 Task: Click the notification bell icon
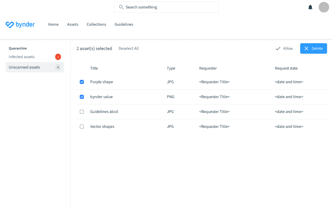coord(310,7)
